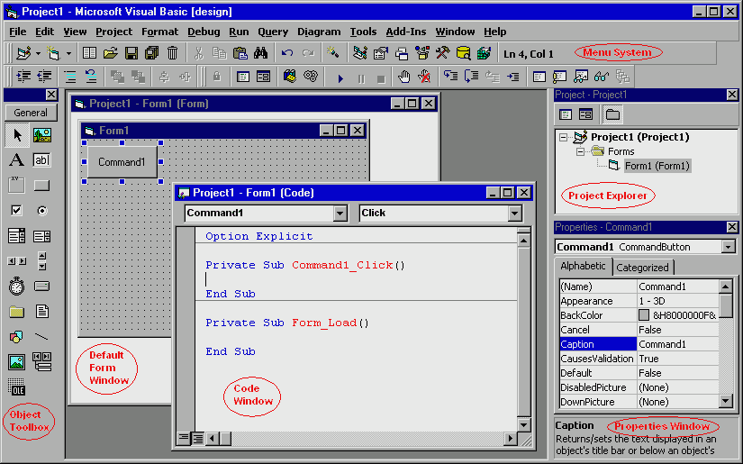743x464 pixels.
Task: Select the DirListBox folder tool
Action: point(17,312)
